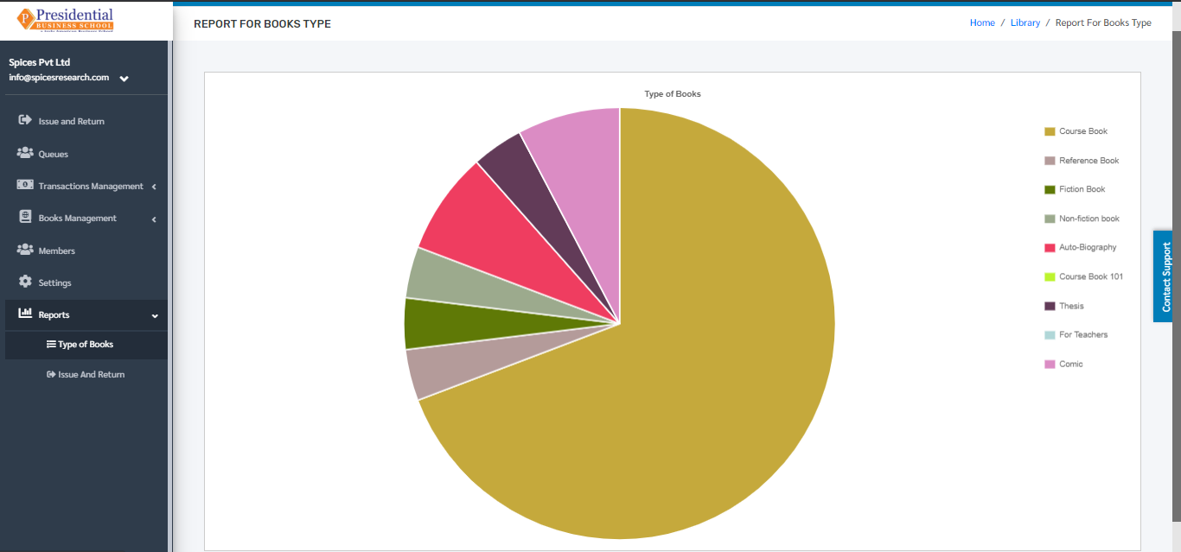Click the Reports bar chart icon

point(25,314)
